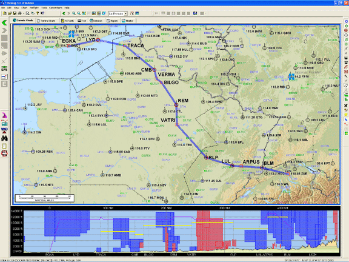This screenshot has width=349, height=262.
Task: Click the TRACA waypoint label on map
Action: (136, 45)
